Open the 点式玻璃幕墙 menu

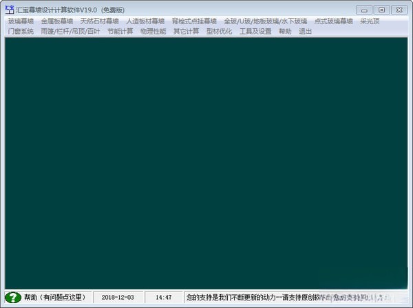click(x=333, y=21)
